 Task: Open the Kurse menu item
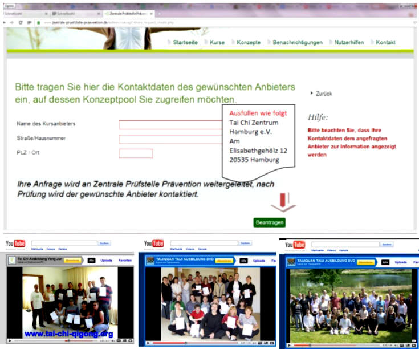217,43
